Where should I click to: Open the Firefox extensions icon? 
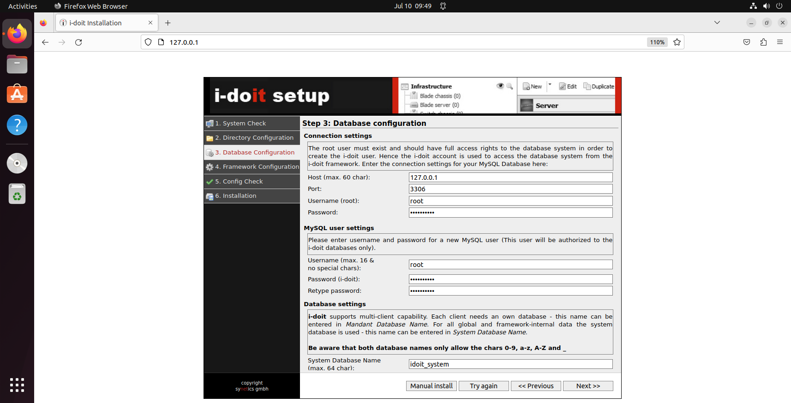click(763, 42)
